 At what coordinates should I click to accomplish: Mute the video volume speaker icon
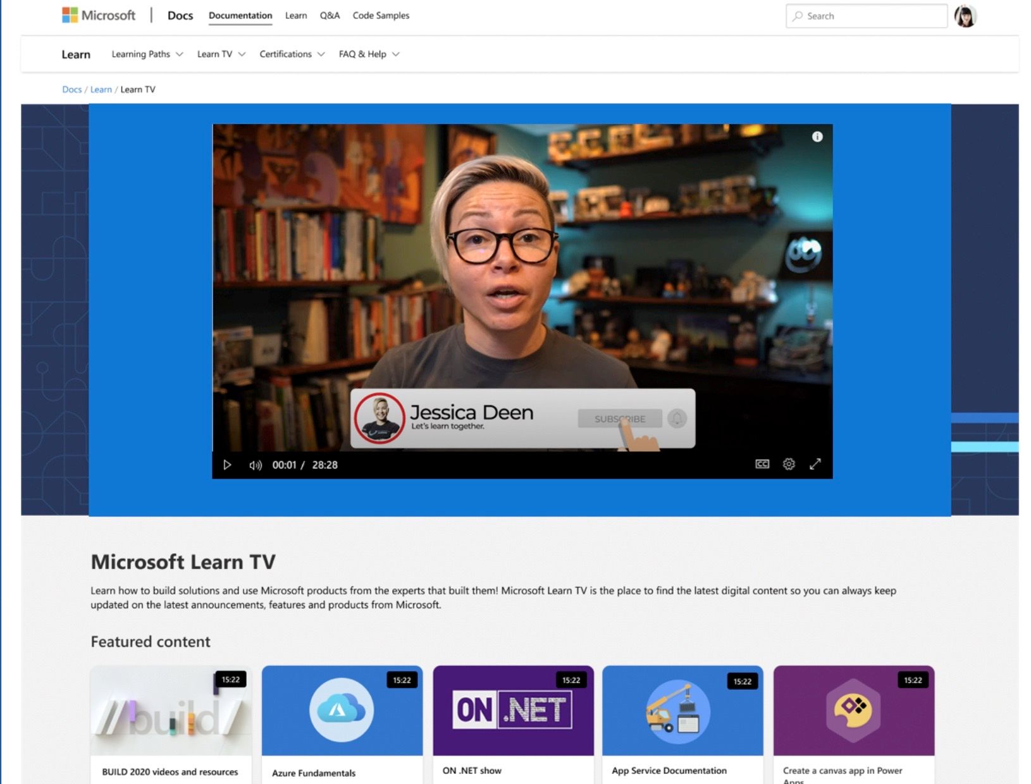(256, 465)
